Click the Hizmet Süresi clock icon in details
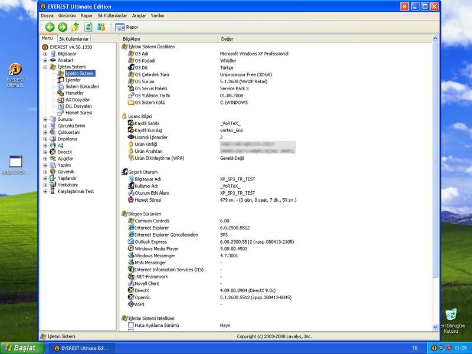This screenshot has height=354, width=472. 131,200
